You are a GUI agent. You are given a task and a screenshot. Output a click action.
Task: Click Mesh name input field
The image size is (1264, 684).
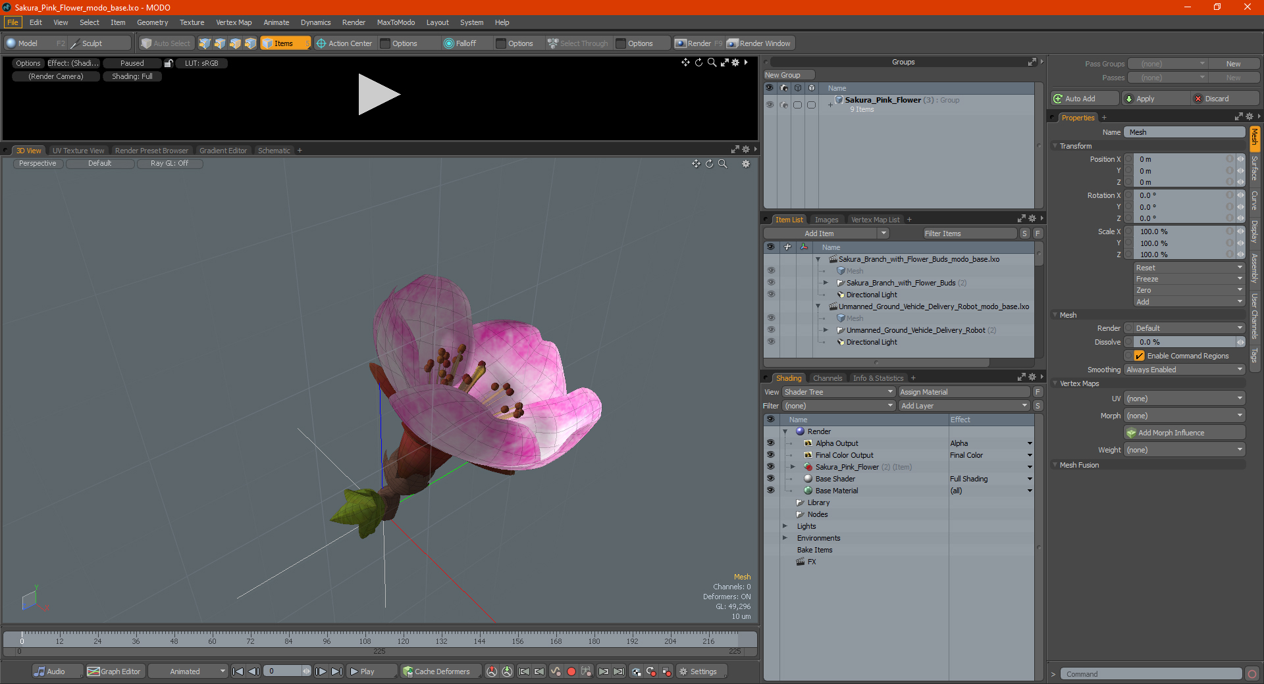[1185, 132]
